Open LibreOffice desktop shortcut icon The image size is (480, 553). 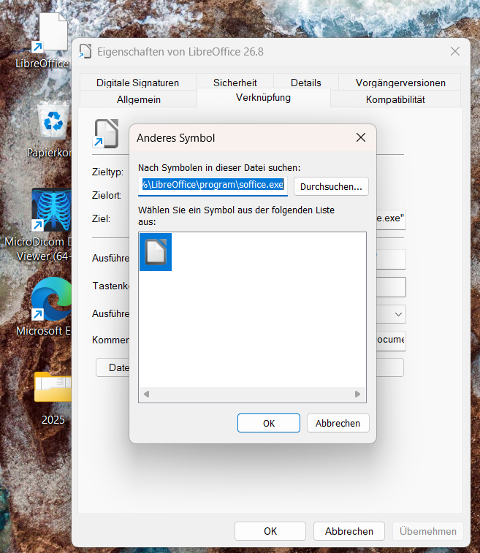point(50,33)
